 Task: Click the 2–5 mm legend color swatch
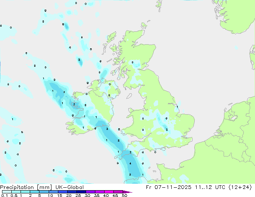pos(35,192)
